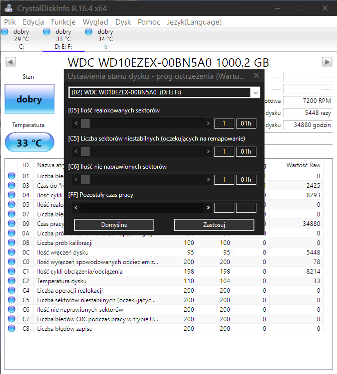Click the 7200 RPM rotation field
The image size is (337, 374).
pos(308,101)
